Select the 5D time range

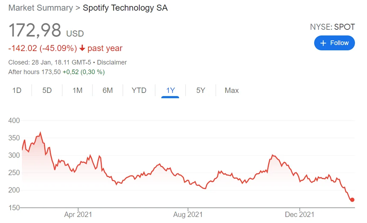click(47, 90)
